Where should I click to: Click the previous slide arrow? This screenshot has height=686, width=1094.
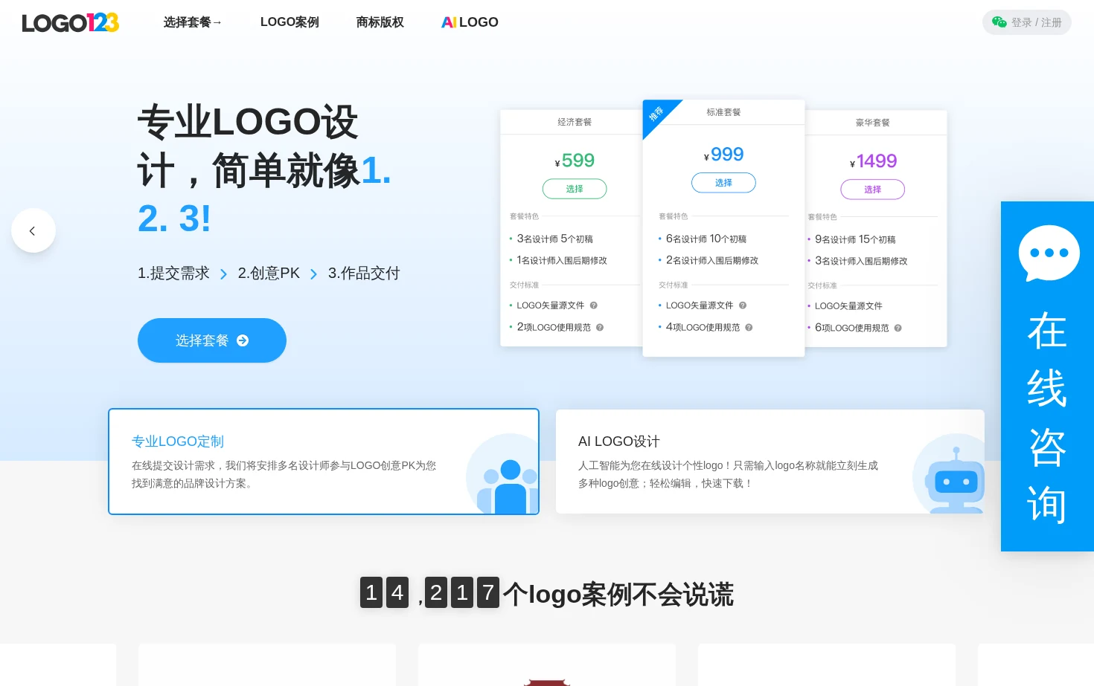coord(33,230)
